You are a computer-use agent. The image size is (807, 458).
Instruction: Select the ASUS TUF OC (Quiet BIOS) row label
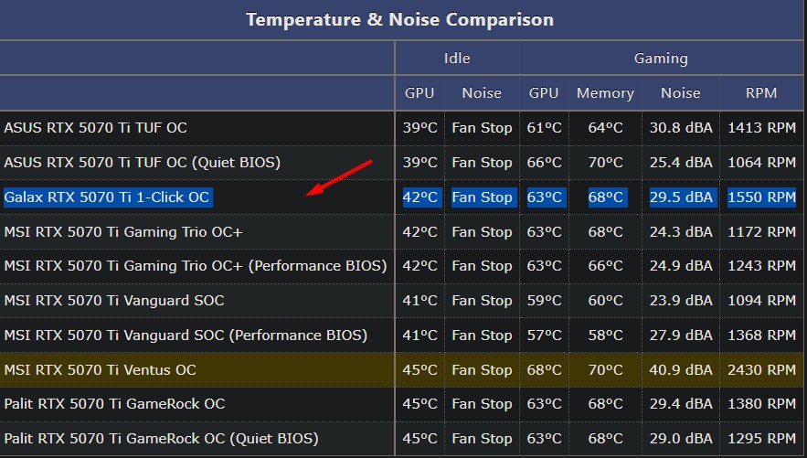[143, 163]
